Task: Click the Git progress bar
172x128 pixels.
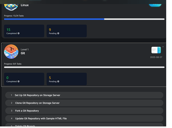Action: 84,67
